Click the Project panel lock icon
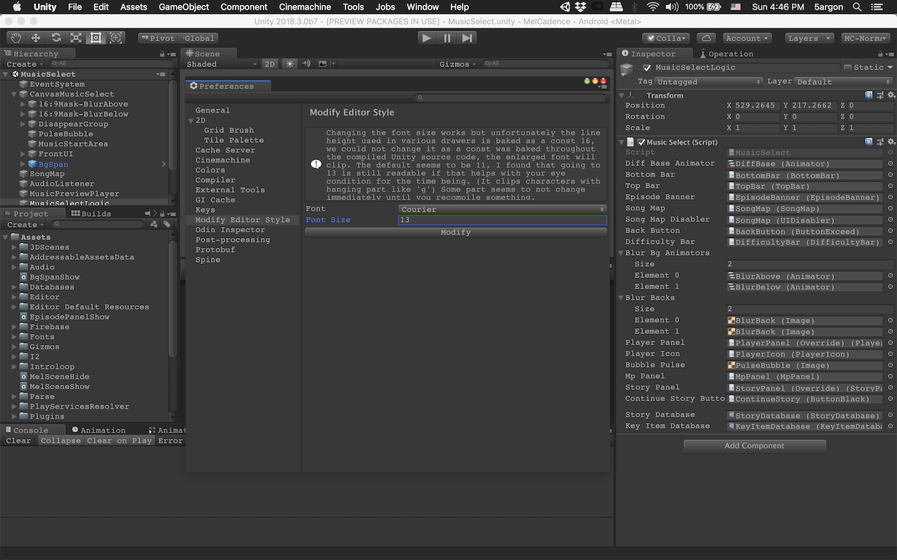The height and width of the screenshot is (560, 897). [163, 213]
